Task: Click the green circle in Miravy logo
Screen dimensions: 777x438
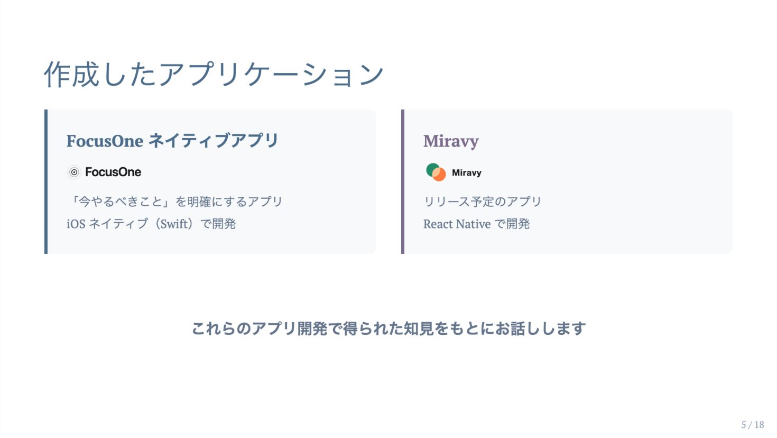Action: point(432,169)
